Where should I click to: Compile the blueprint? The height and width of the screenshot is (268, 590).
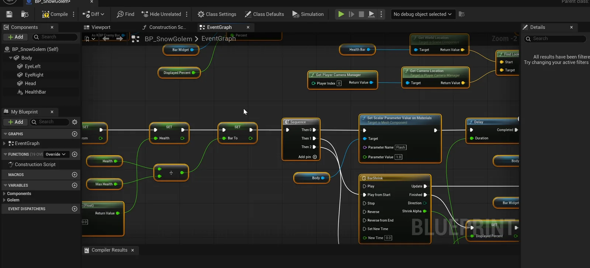pos(55,14)
